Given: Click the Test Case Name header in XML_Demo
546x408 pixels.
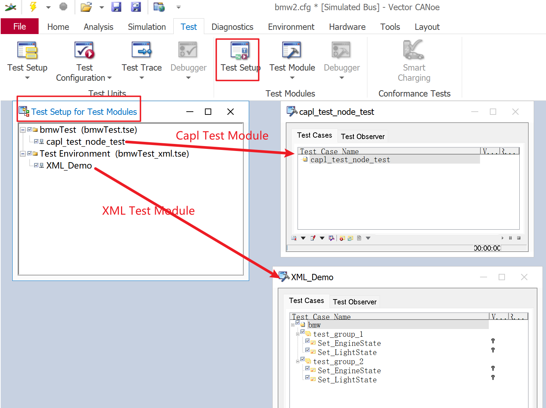Looking at the screenshot, I should (389, 316).
